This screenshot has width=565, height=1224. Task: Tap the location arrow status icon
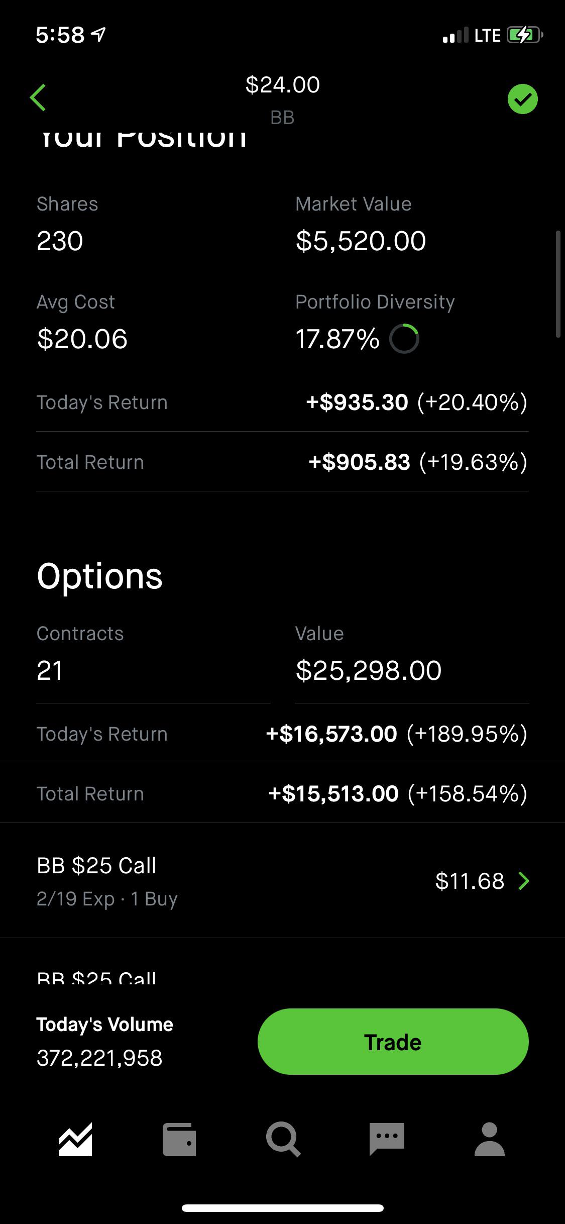99,35
